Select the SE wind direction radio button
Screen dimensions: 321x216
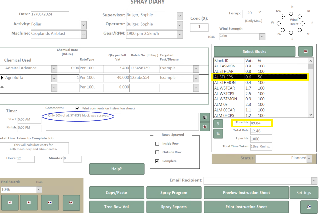pos(300,30)
